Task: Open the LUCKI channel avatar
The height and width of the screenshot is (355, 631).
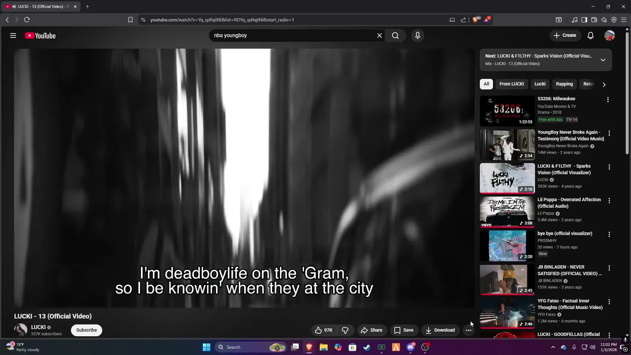Action: click(x=20, y=330)
